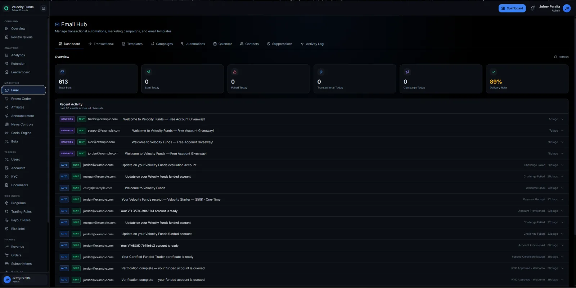Click the 613 Total Sent value
The width and height of the screenshot is (576, 288).
63,82
